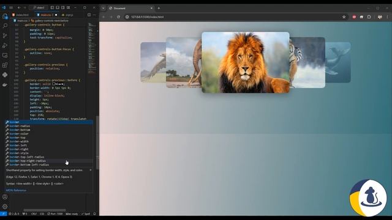Close the Document tab in Chrome
The width and height of the screenshot is (392, 220).
click(x=151, y=8)
